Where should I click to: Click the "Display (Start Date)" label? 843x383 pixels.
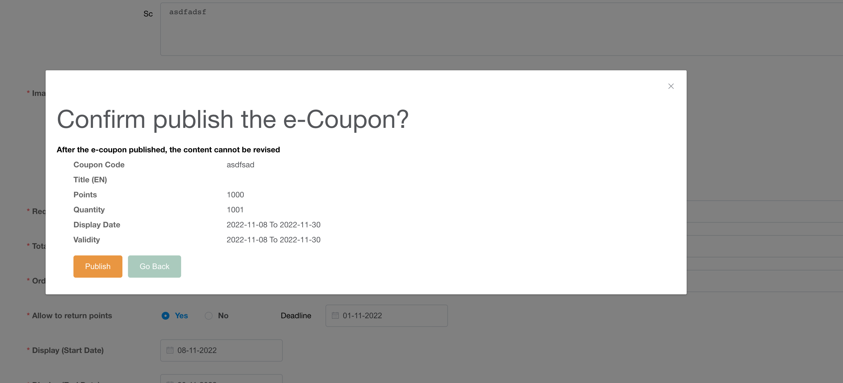[x=68, y=350]
